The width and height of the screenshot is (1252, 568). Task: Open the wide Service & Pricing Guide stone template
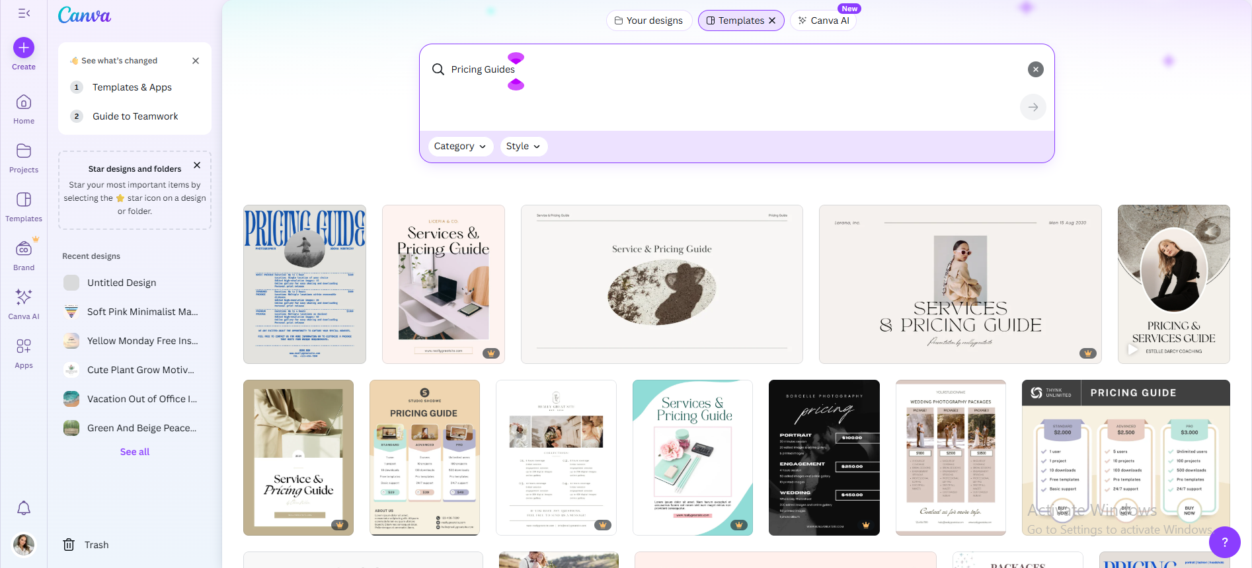click(x=662, y=284)
